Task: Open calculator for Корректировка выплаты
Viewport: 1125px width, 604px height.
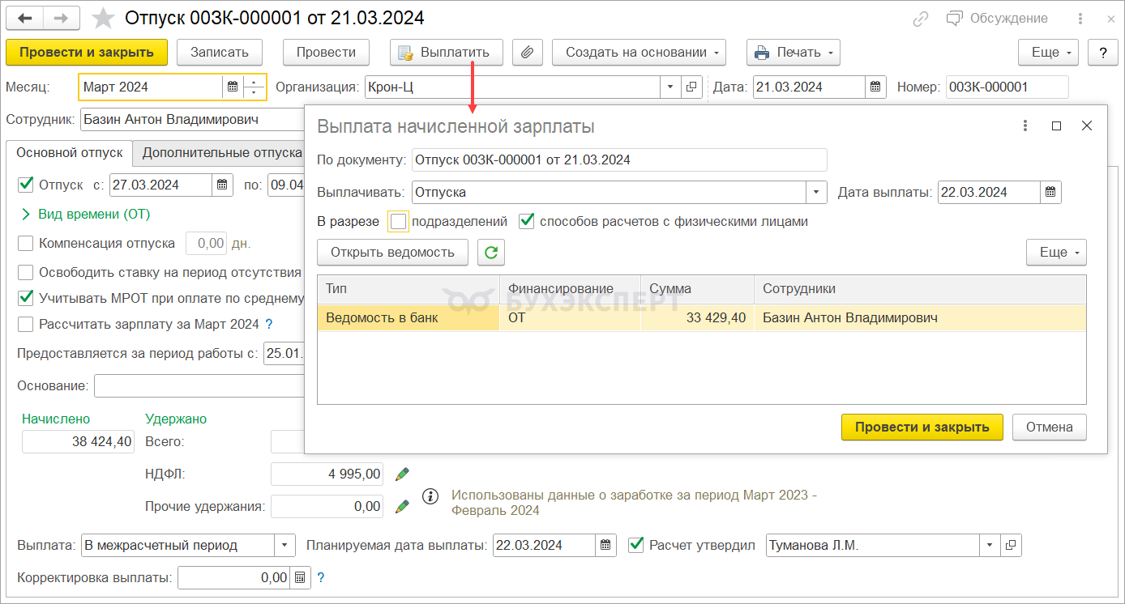Action: click(x=300, y=578)
